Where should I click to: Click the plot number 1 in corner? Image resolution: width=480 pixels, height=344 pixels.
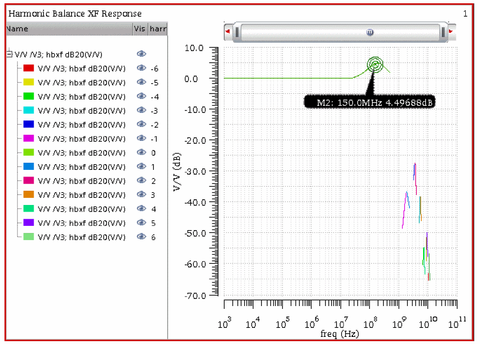465,14
